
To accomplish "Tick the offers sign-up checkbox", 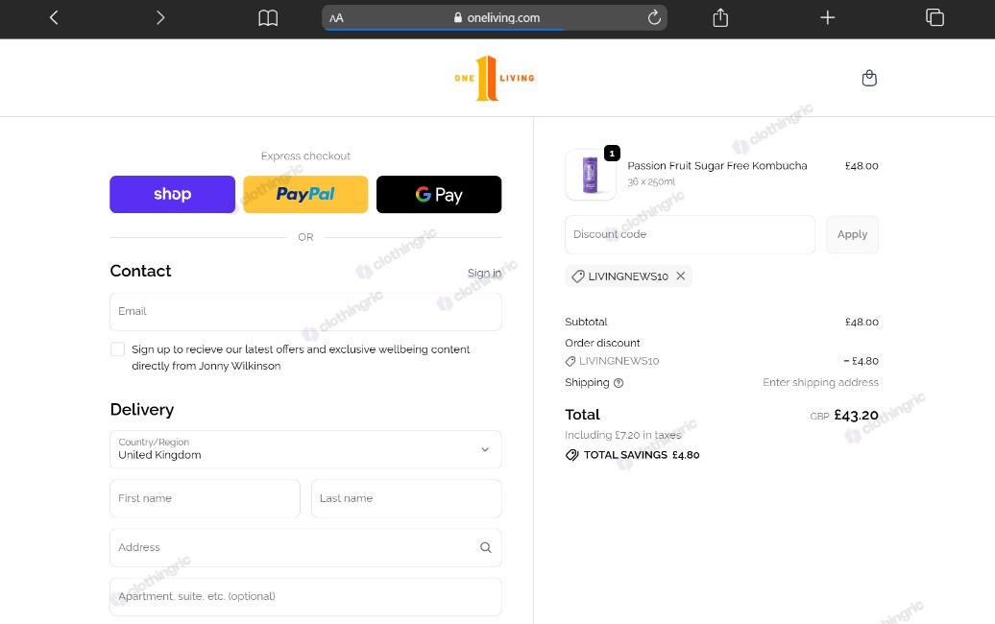I will coord(117,349).
